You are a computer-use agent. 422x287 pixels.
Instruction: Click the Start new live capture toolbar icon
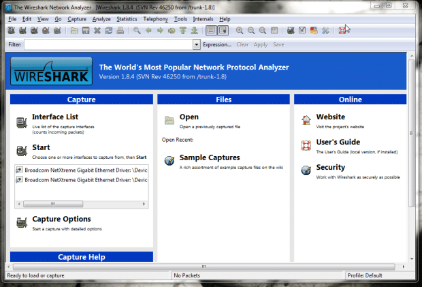coord(34,31)
